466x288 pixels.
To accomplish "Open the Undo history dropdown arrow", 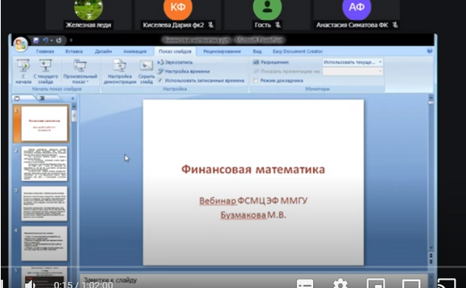I will 51,40.
